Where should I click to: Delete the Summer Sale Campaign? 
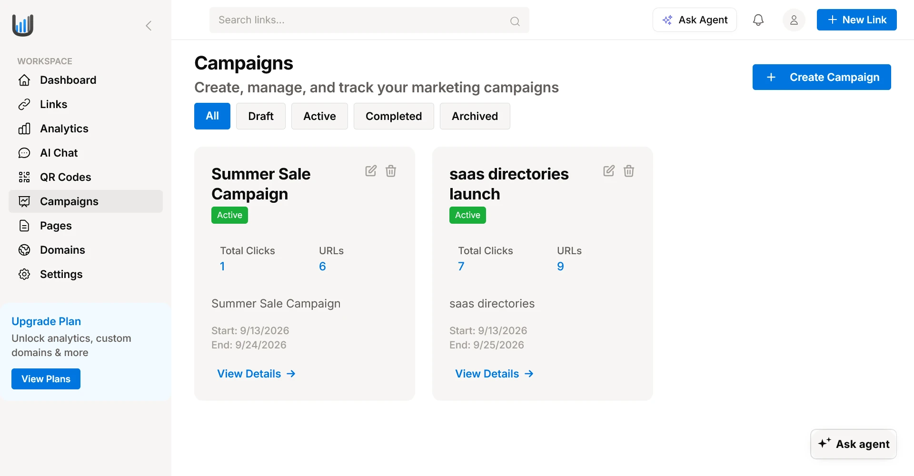pyautogui.click(x=391, y=171)
